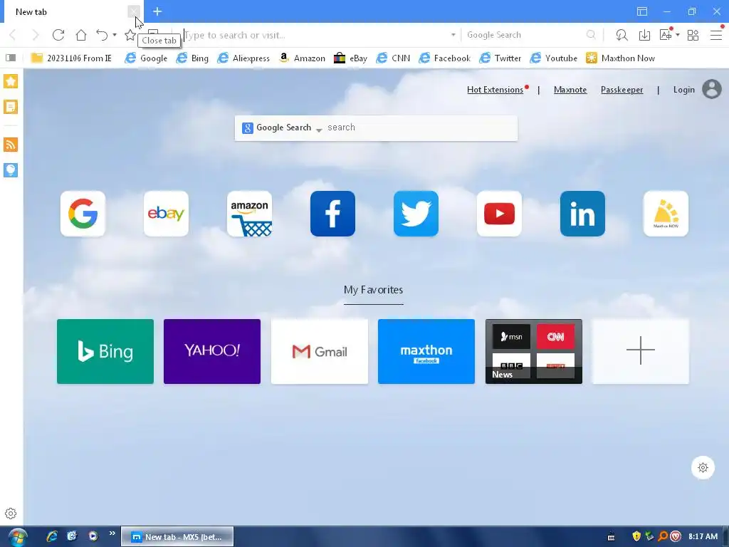Open the Downloads manager icon
The width and height of the screenshot is (729, 547).
(644, 35)
